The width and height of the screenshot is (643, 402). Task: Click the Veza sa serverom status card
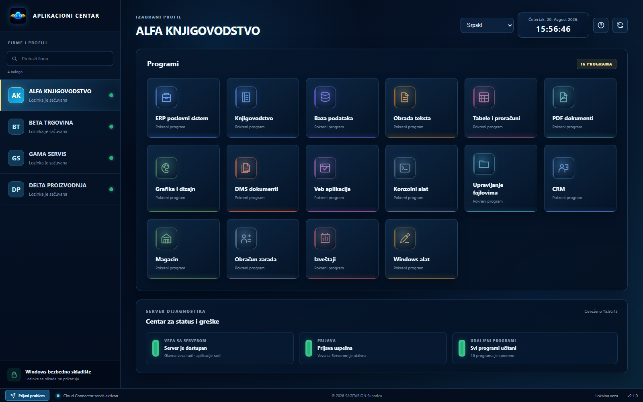click(x=220, y=348)
